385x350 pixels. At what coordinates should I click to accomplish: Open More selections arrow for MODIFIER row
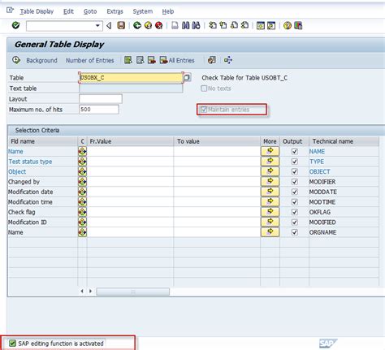pyautogui.click(x=270, y=181)
